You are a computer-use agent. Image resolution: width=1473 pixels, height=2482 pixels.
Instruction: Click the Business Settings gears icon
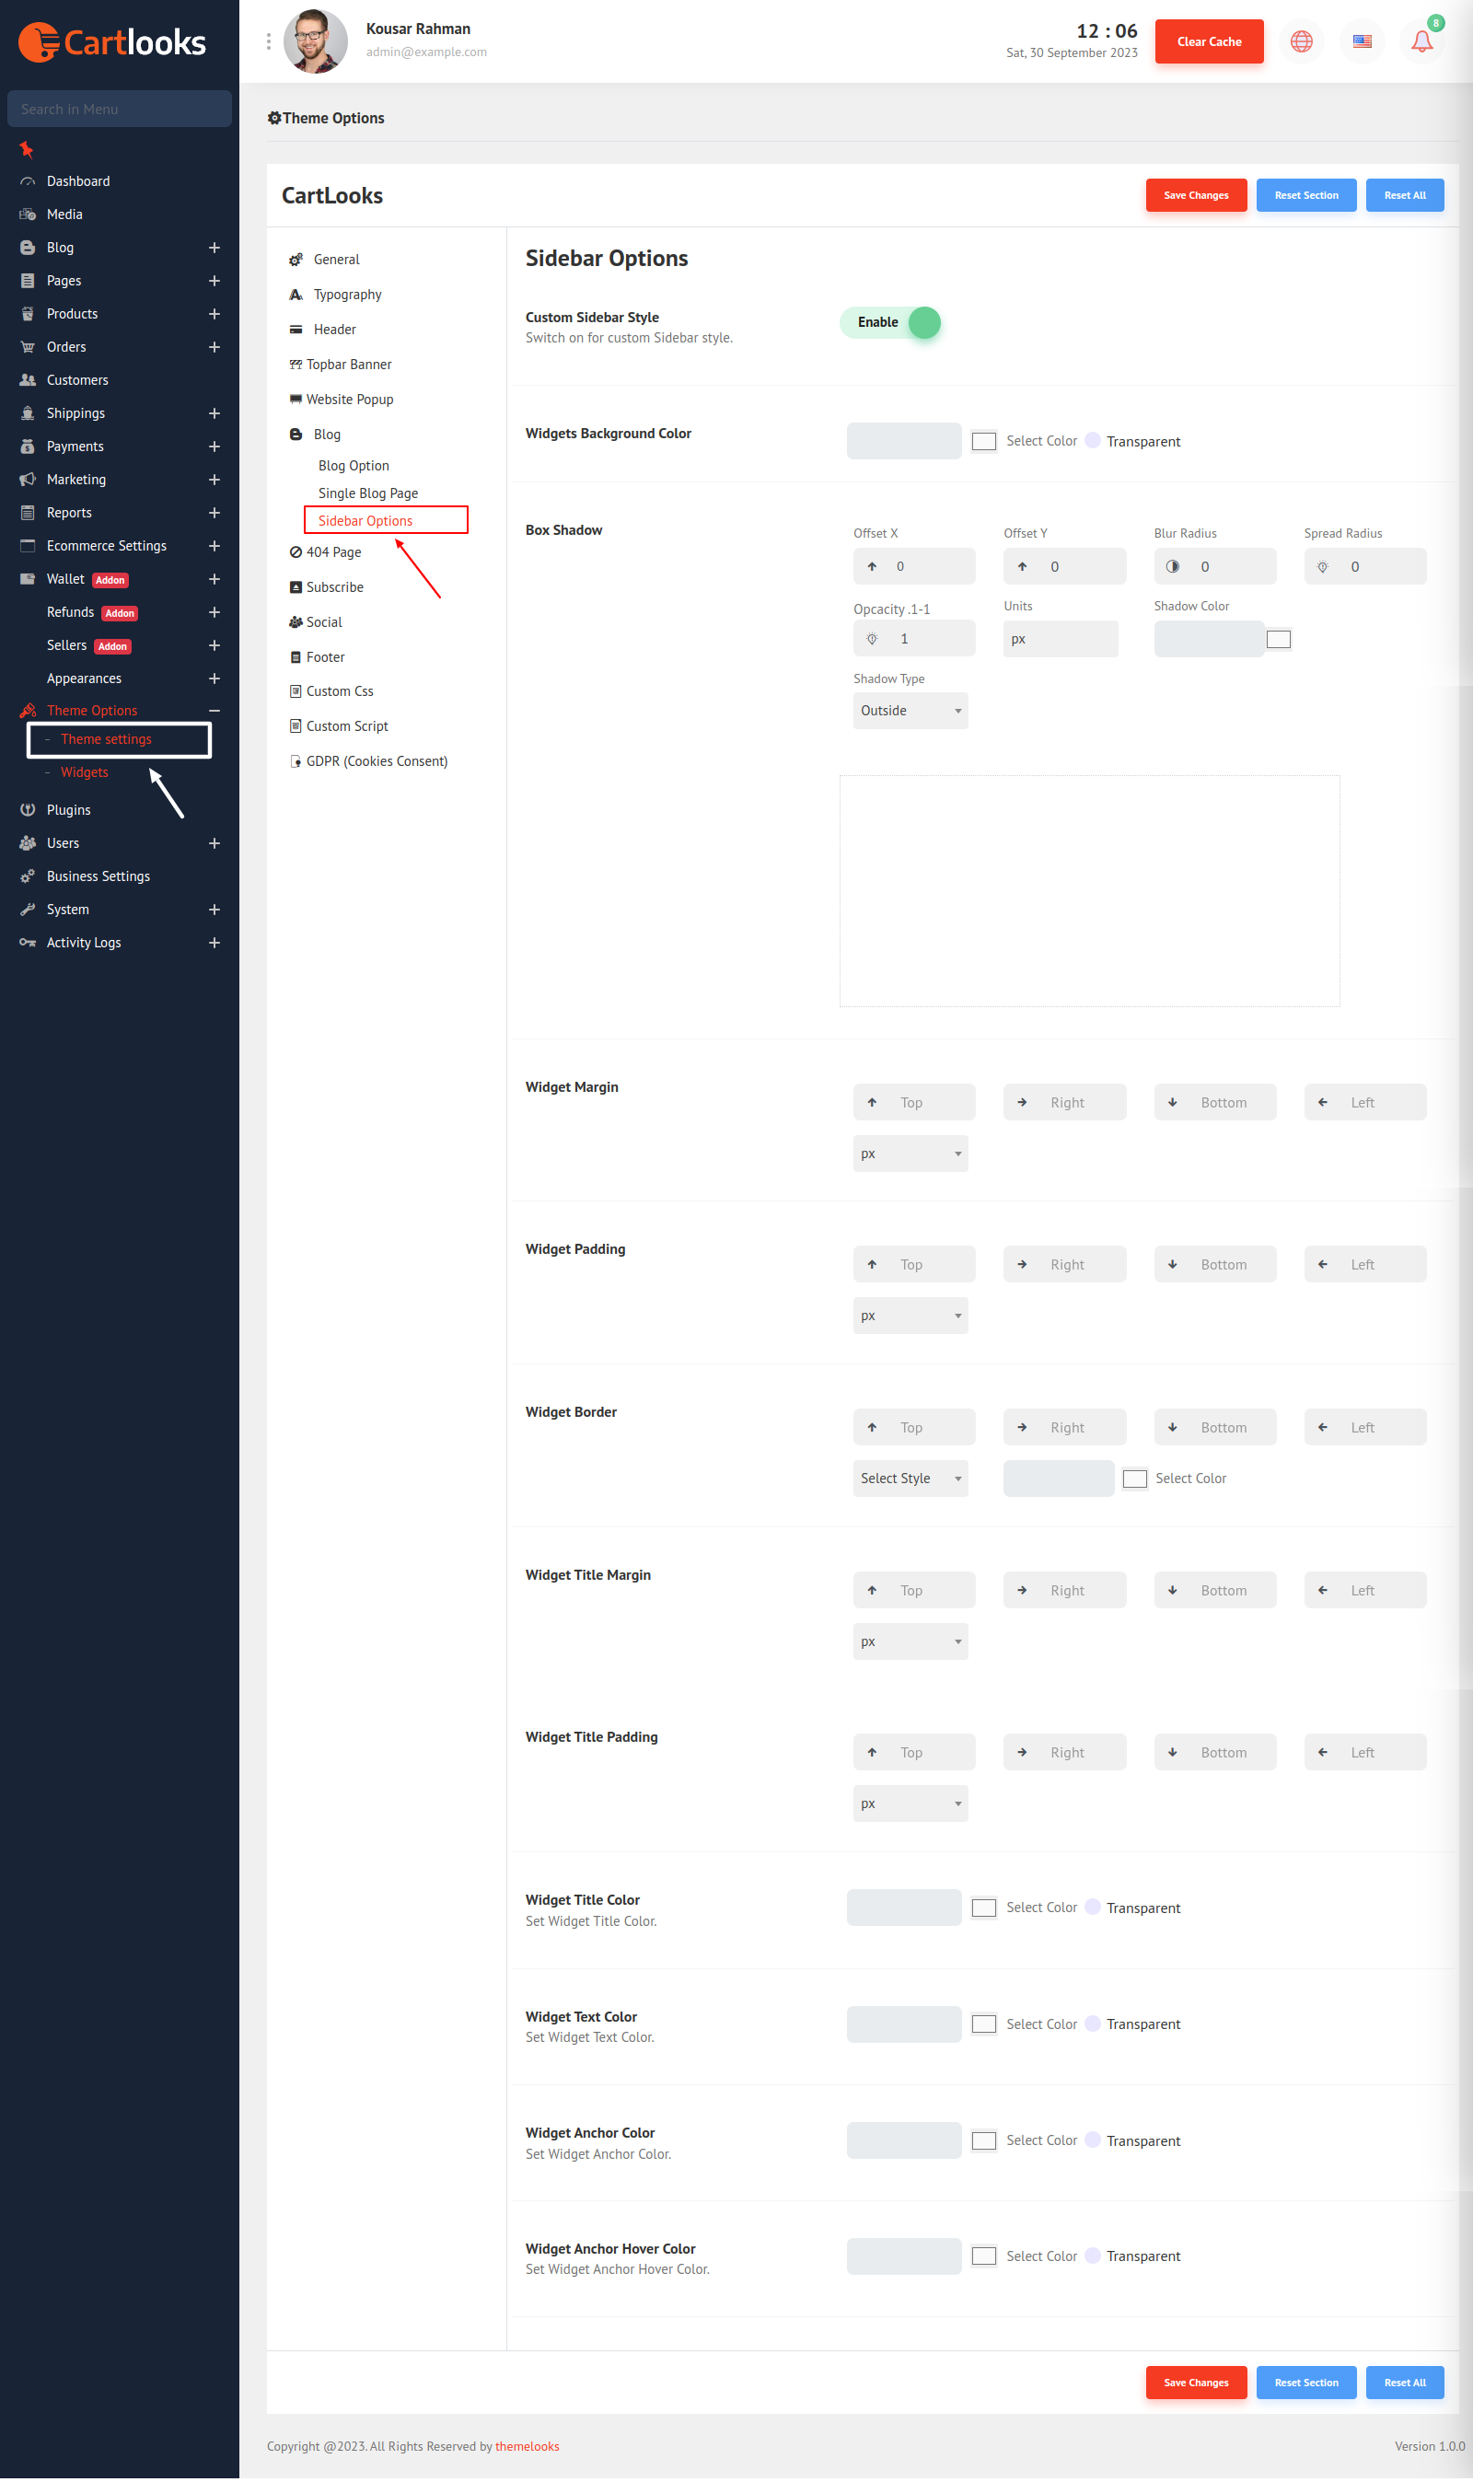pos(28,876)
